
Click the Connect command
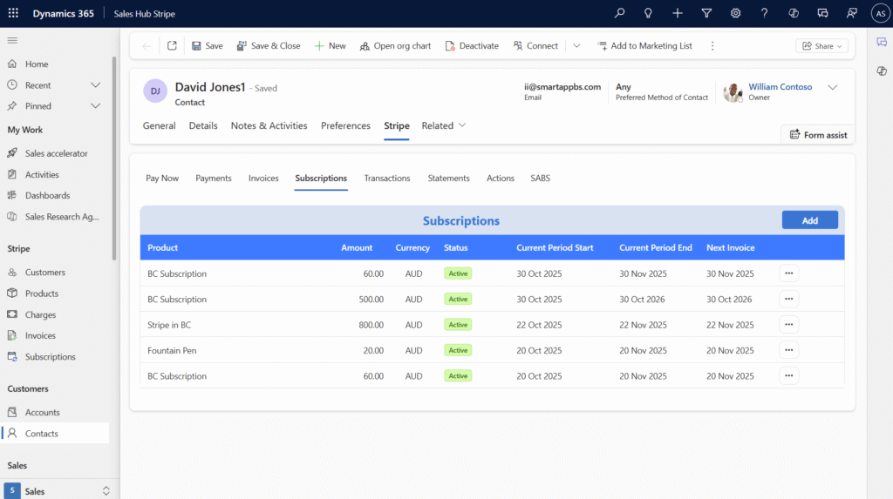[x=535, y=45]
